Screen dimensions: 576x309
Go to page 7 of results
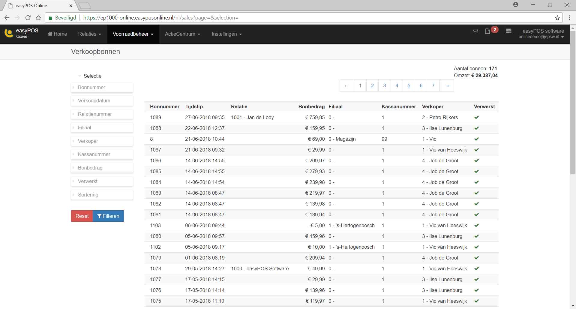pos(433,86)
